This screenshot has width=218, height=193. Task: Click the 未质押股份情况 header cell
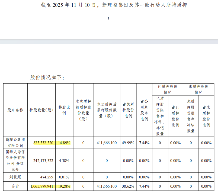198,89
